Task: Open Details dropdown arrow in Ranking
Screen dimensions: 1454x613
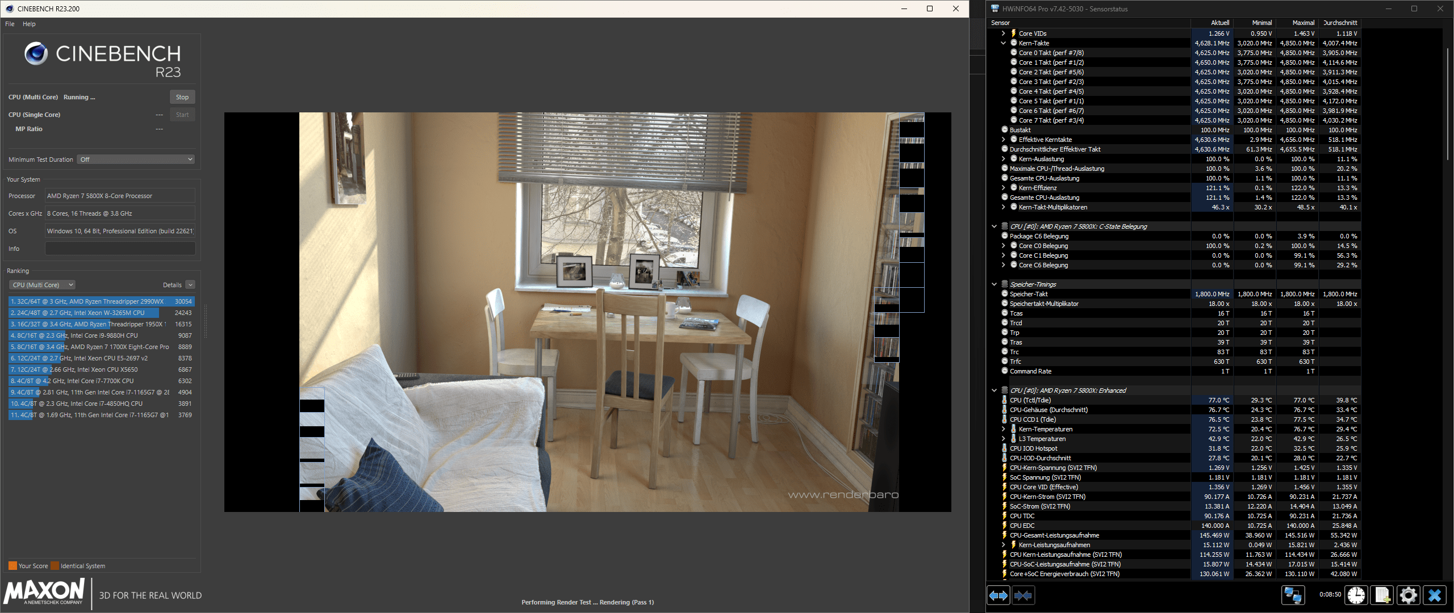Action: coord(190,285)
